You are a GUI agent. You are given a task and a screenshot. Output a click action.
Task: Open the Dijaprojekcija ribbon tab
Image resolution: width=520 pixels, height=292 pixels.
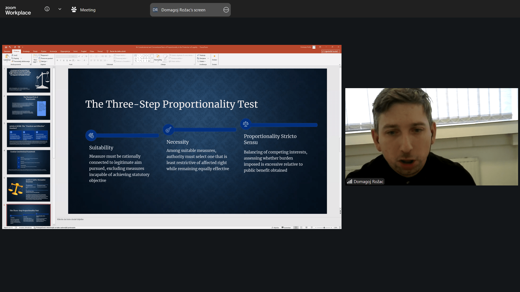point(65,51)
